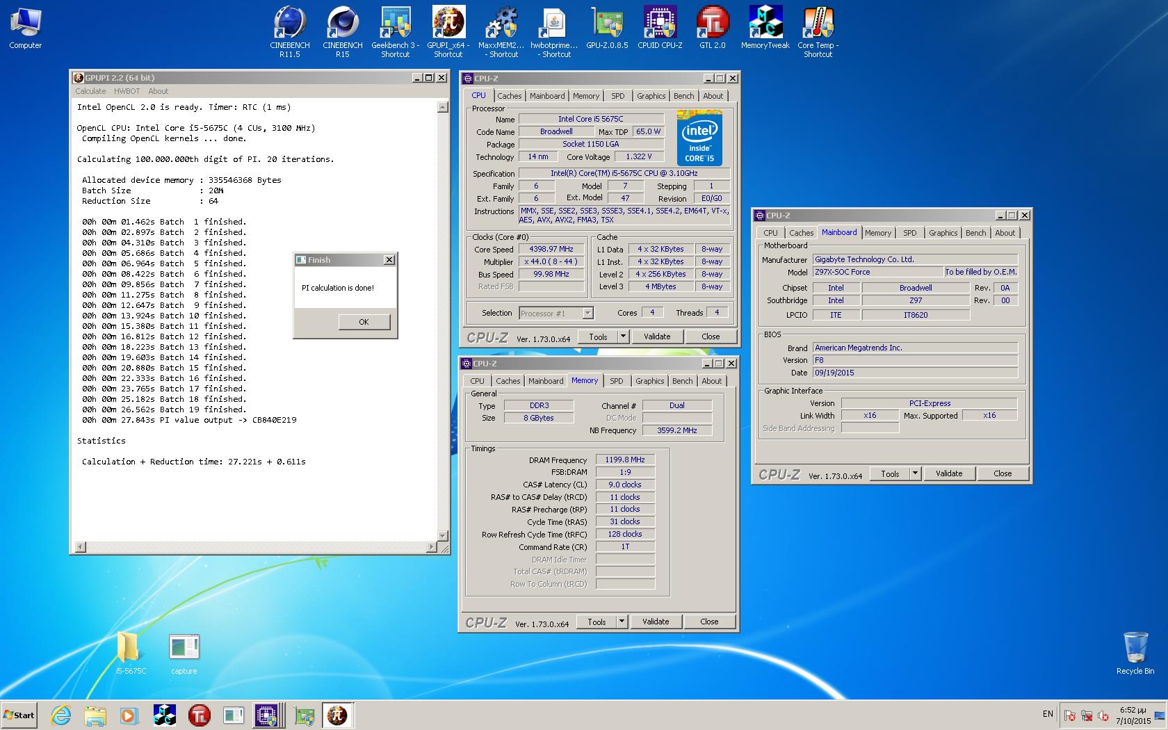Click the Core Speed value field
Image resolution: width=1168 pixels, height=730 pixels.
[551, 249]
